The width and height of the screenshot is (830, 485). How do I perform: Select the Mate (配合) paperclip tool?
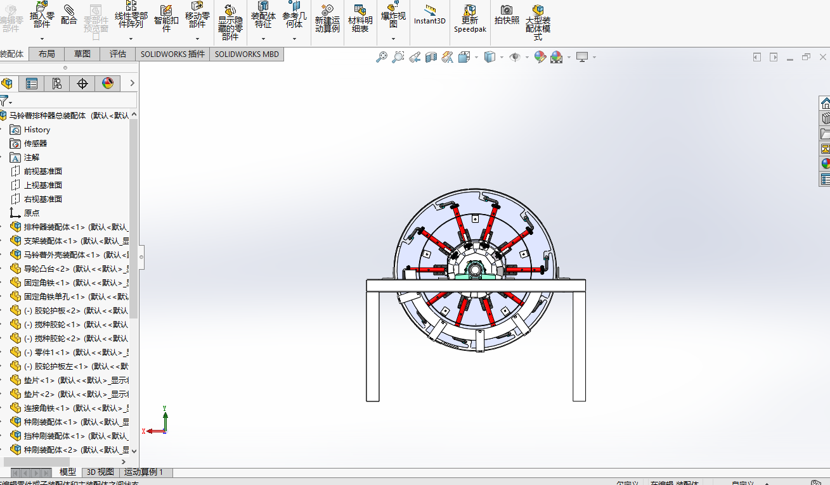click(x=69, y=14)
